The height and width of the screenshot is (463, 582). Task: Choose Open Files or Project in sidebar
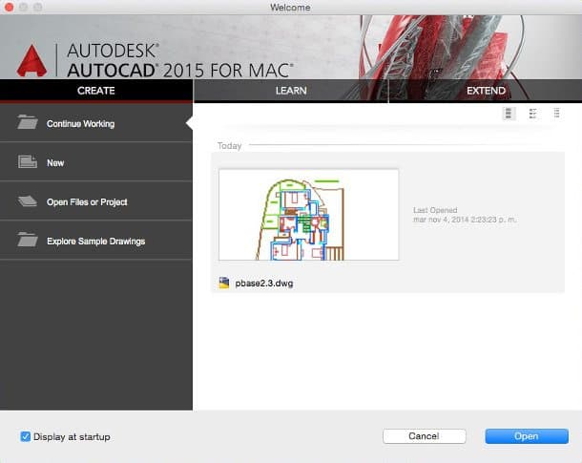pos(87,202)
